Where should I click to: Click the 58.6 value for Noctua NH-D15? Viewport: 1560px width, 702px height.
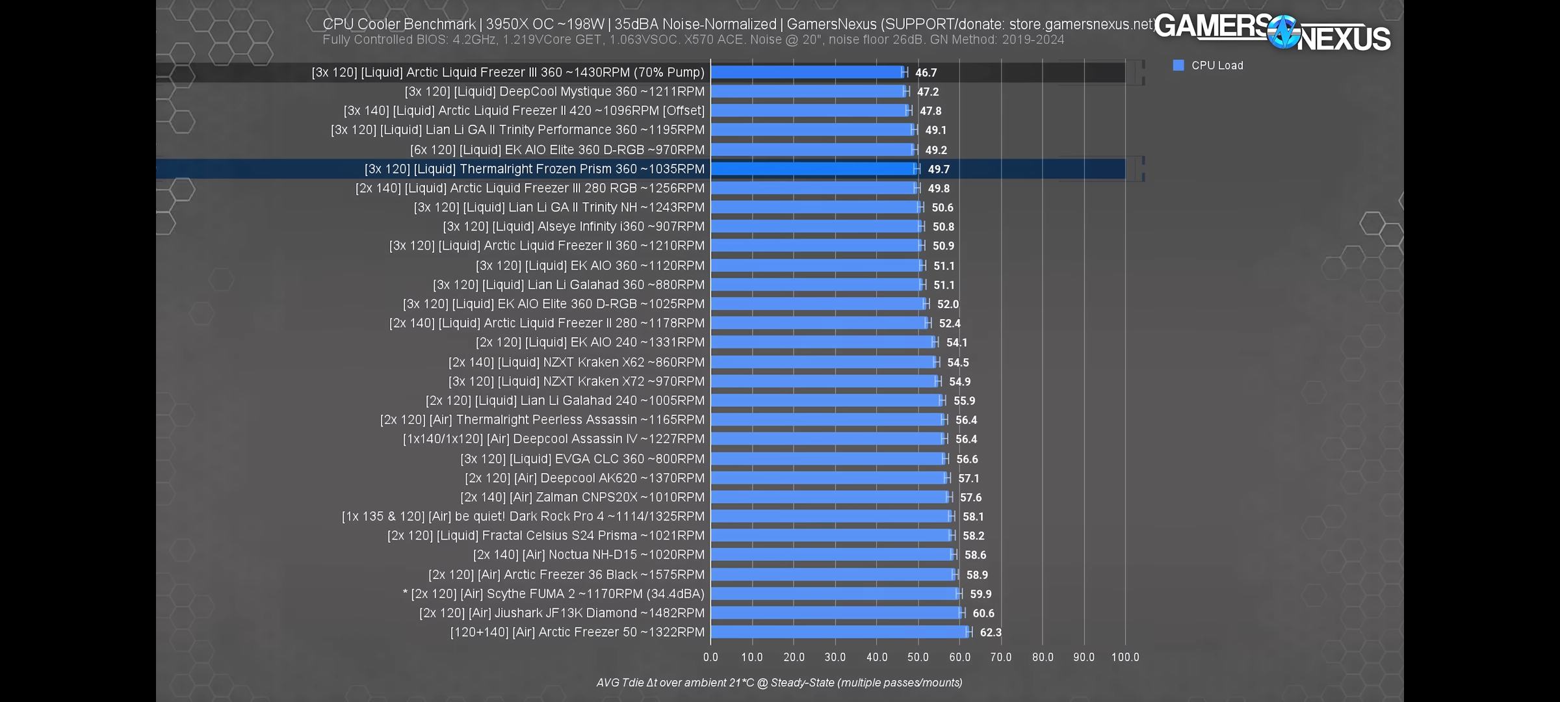975,555
